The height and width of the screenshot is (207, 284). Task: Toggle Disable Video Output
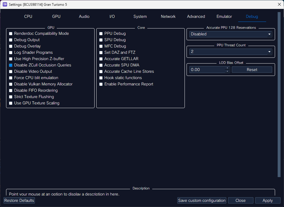11,72
